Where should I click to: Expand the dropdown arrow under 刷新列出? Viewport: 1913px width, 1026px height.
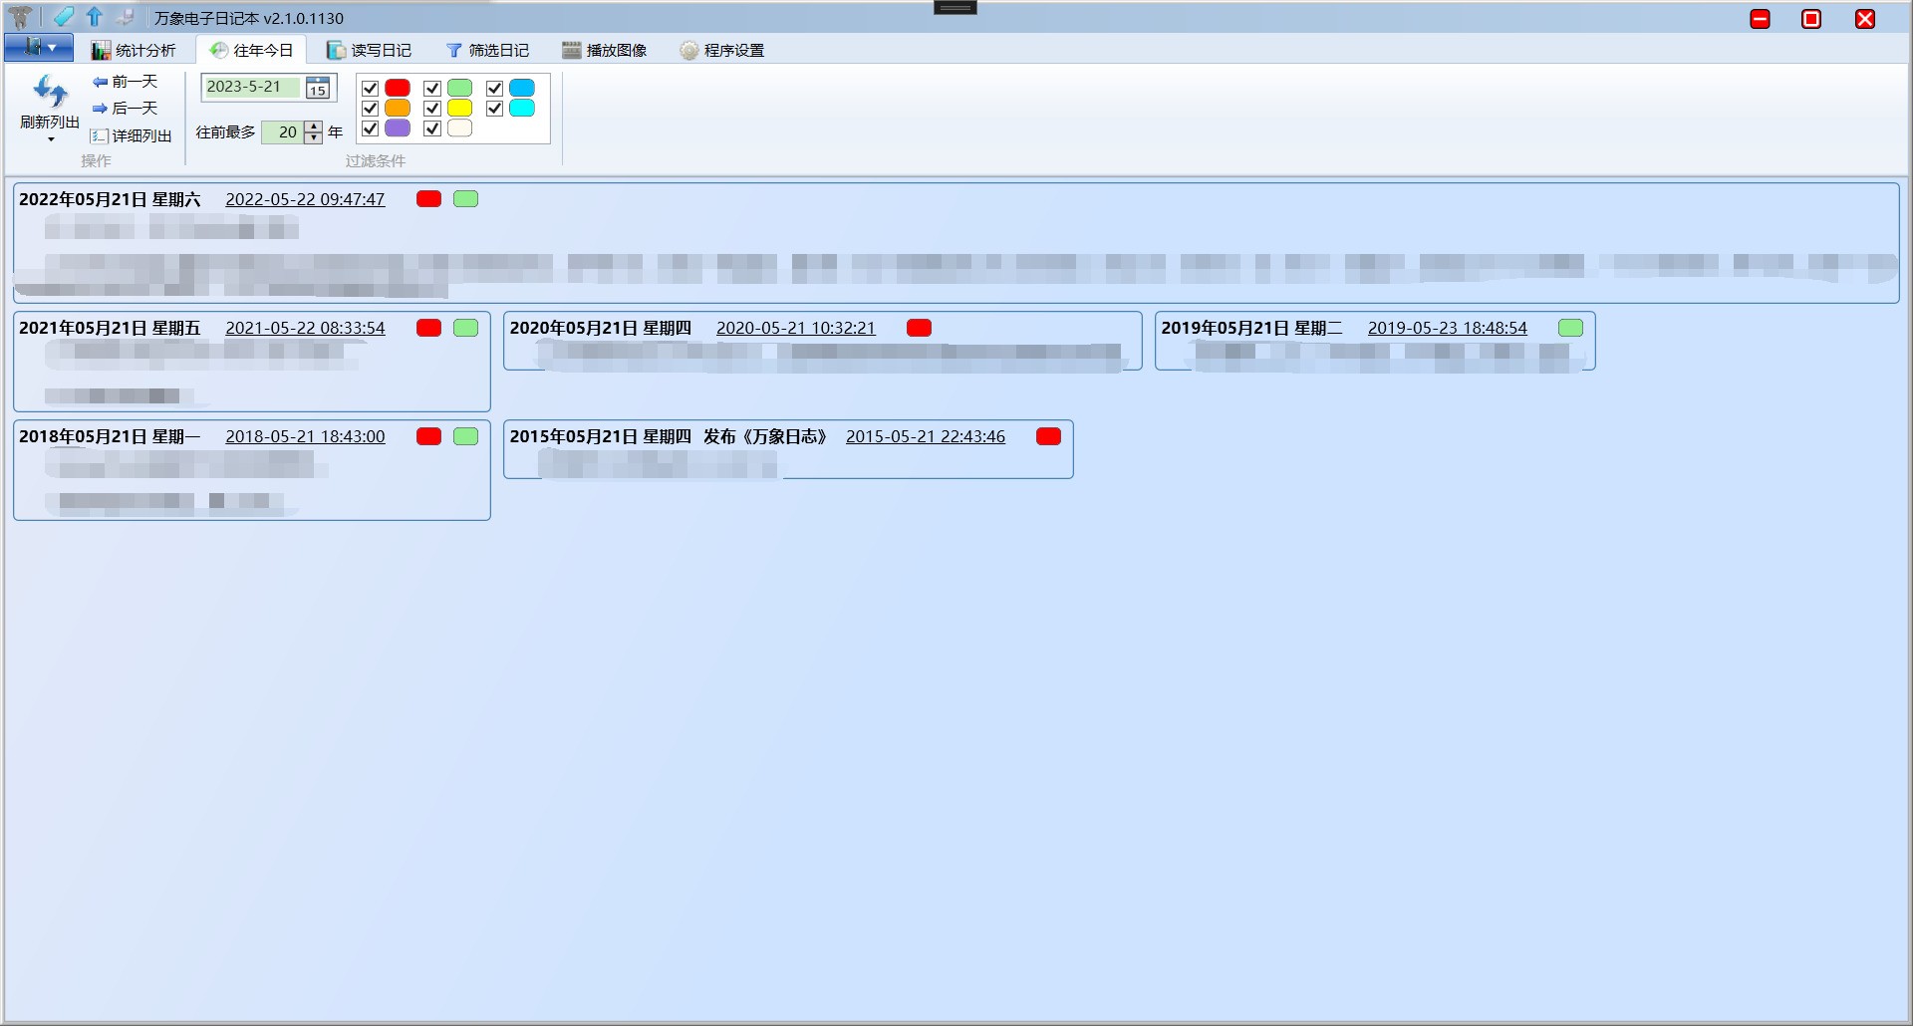51,139
